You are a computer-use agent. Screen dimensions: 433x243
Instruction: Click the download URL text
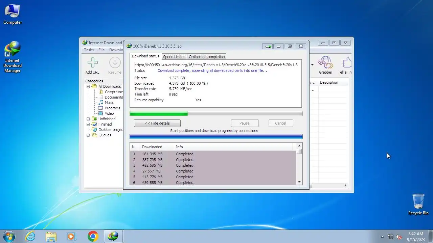click(x=216, y=65)
